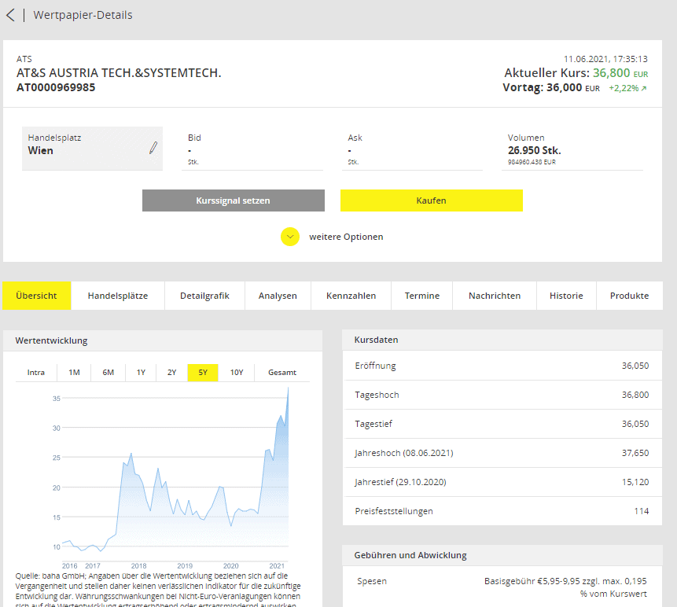Click the Eröffnung row value 36,050
Viewport: 677px width, 607px height.
[x=635, y=366]
